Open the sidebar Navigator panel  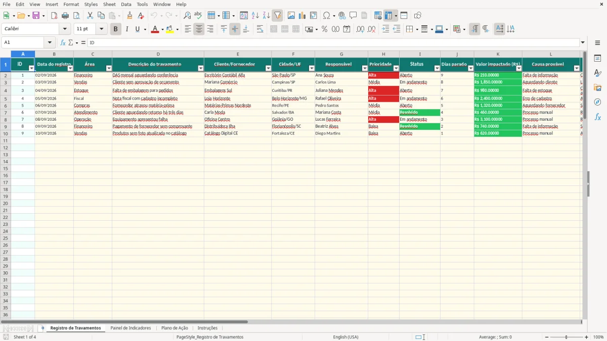(x=597, y=102)
